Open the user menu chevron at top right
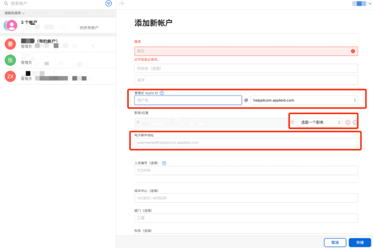 (x=370, y=4)
